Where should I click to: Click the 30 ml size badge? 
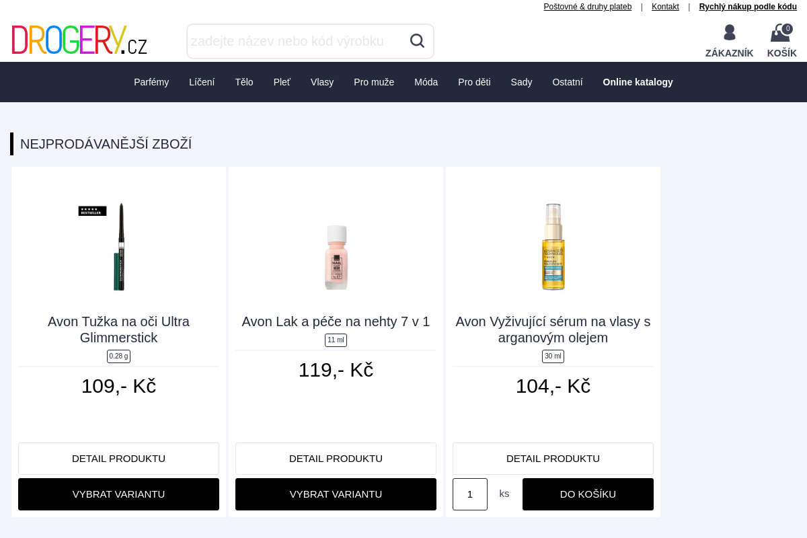553,356
